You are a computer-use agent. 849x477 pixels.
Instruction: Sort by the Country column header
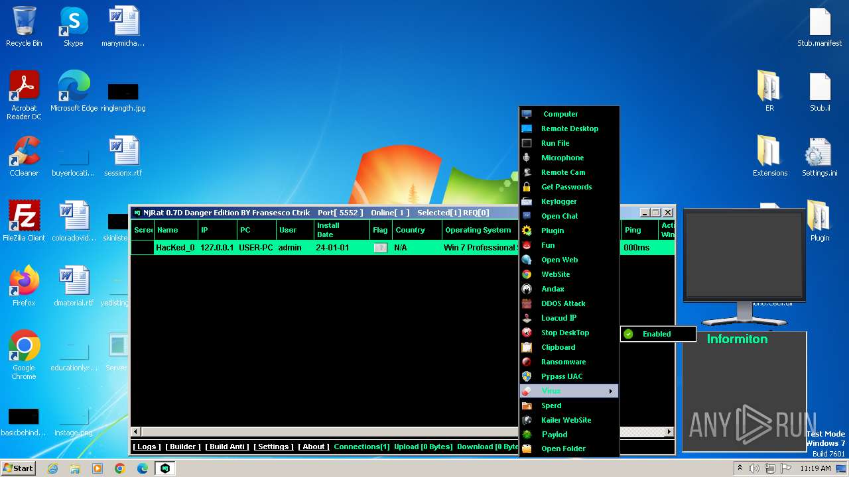417,230
